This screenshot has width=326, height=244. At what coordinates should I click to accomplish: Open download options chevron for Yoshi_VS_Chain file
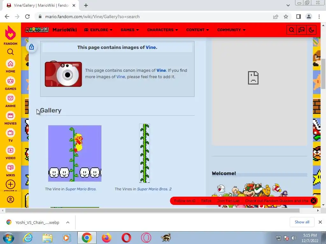point(67,222)
